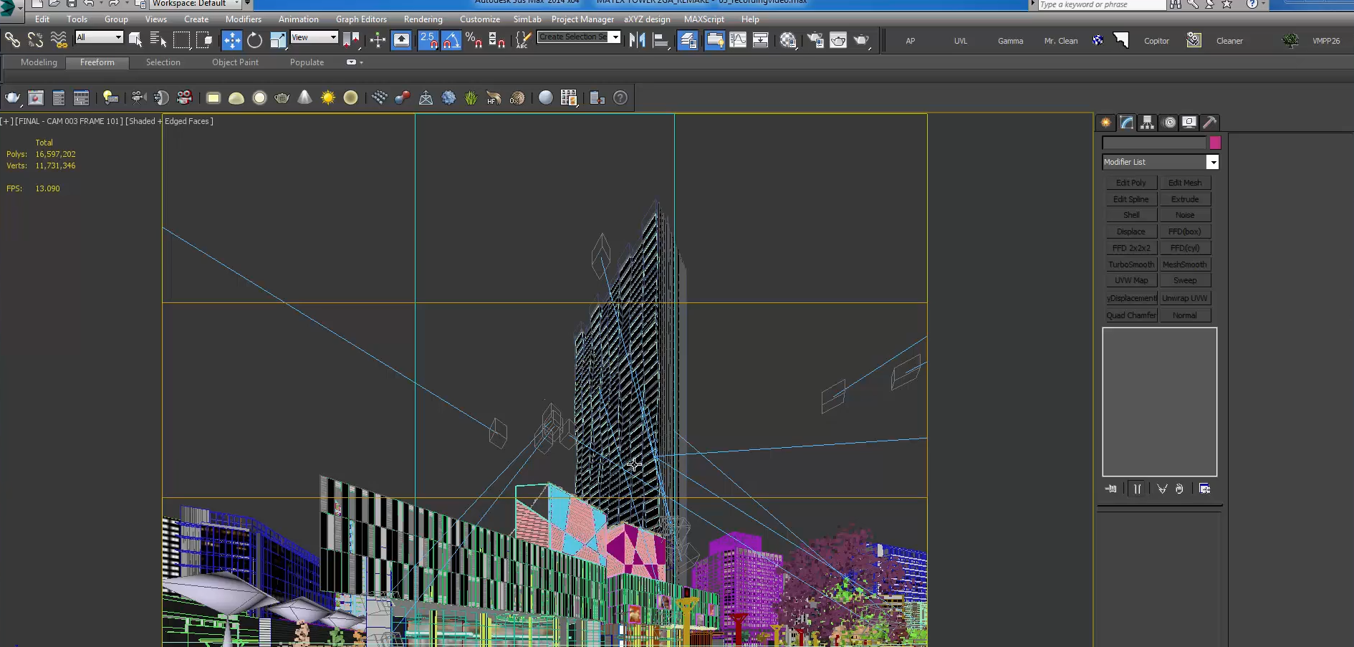The image size is (1354, 647).
Task: Toggle Angle Snap on the toolbar
Action: click(451, 40)
